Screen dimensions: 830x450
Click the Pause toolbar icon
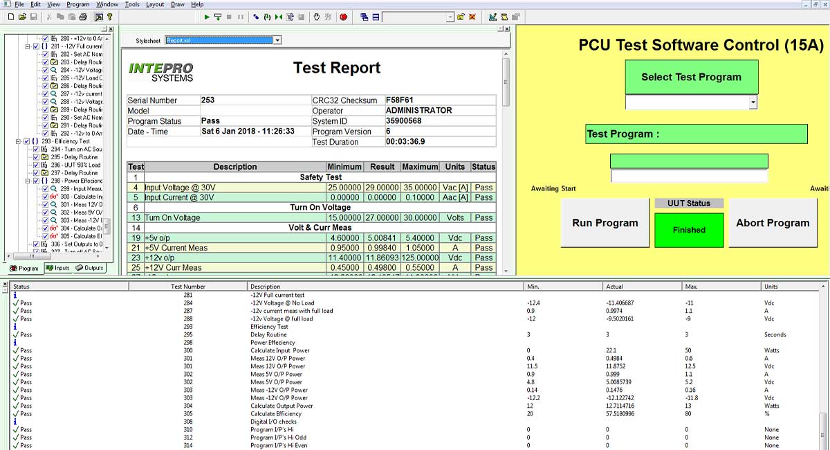point(240,17)
